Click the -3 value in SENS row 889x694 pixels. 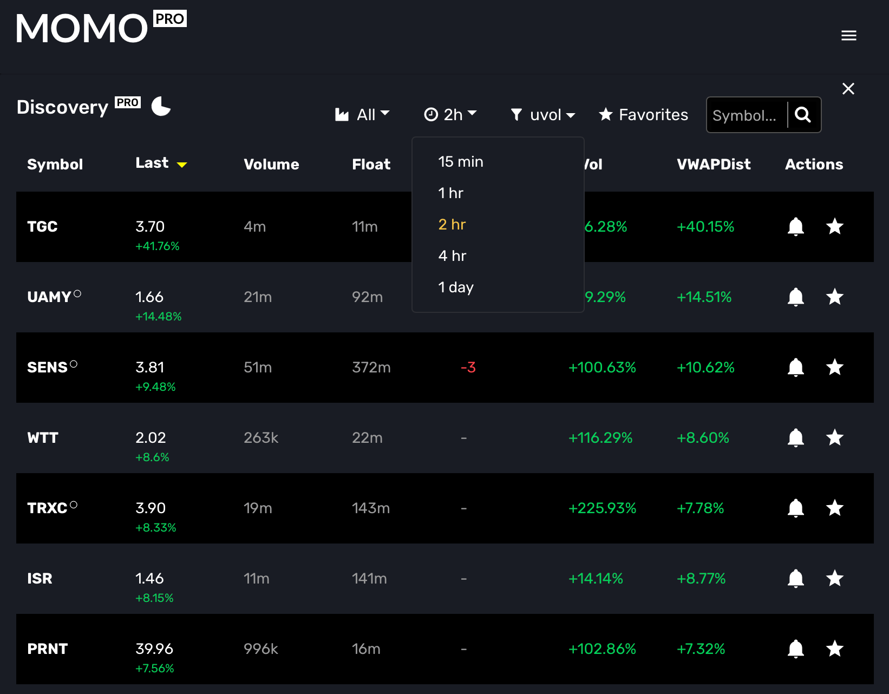pos(468,367)
